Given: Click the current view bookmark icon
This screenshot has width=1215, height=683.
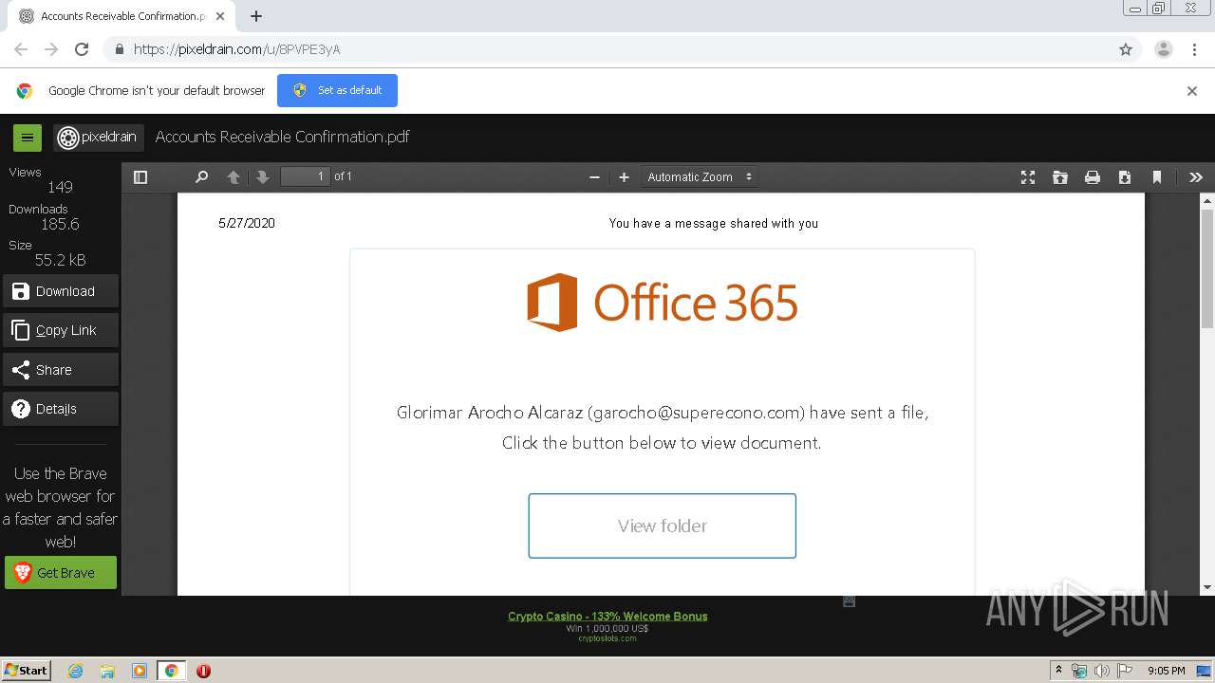Looking at the screenshot, I should 1157,177.
